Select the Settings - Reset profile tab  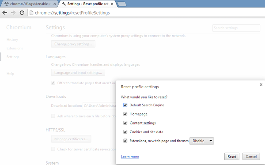pyautogui.click(x=87, y=4)
